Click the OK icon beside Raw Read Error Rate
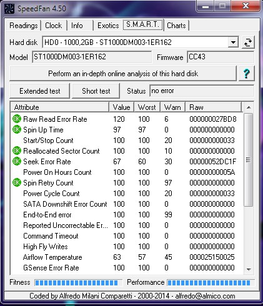The image size is (263, 306). [17, 119]
